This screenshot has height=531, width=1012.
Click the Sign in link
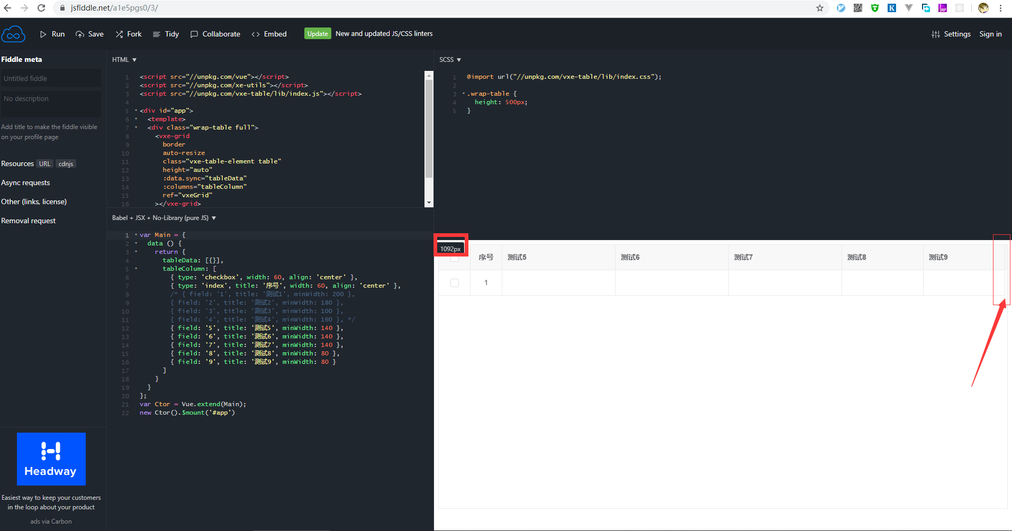click(990, 34)
